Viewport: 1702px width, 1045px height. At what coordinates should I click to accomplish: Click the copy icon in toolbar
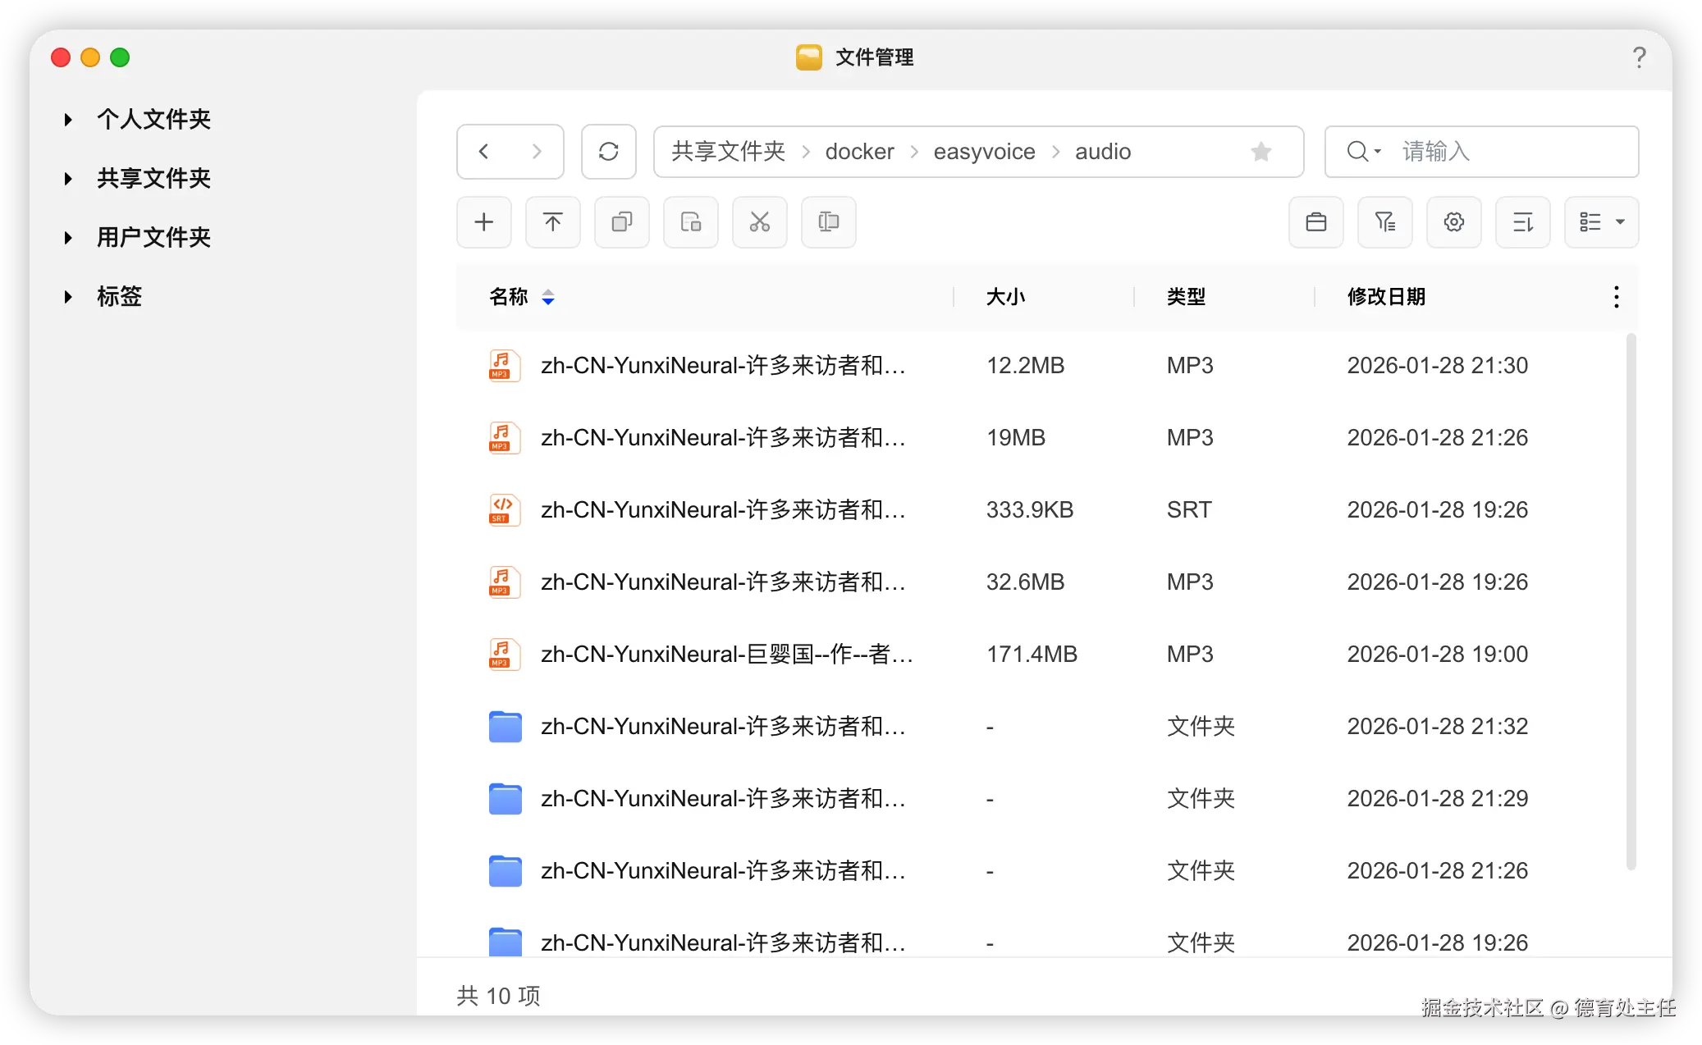[x=622, y=222]
